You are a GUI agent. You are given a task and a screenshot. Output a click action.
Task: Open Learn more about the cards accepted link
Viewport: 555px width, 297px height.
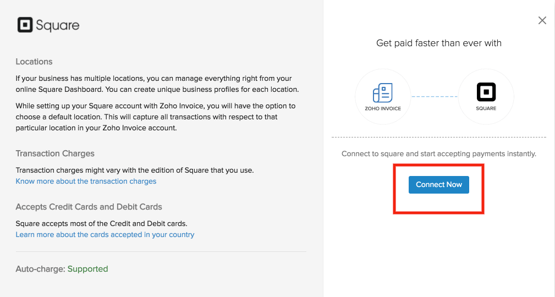pyautogui.click(x=105, y=234)
